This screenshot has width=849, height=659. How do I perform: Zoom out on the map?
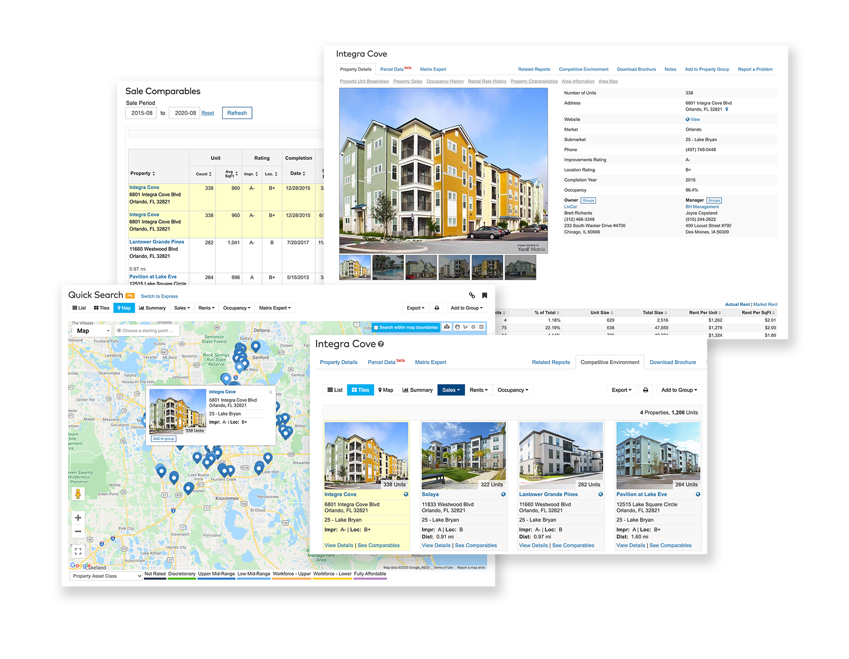(78, 531)
